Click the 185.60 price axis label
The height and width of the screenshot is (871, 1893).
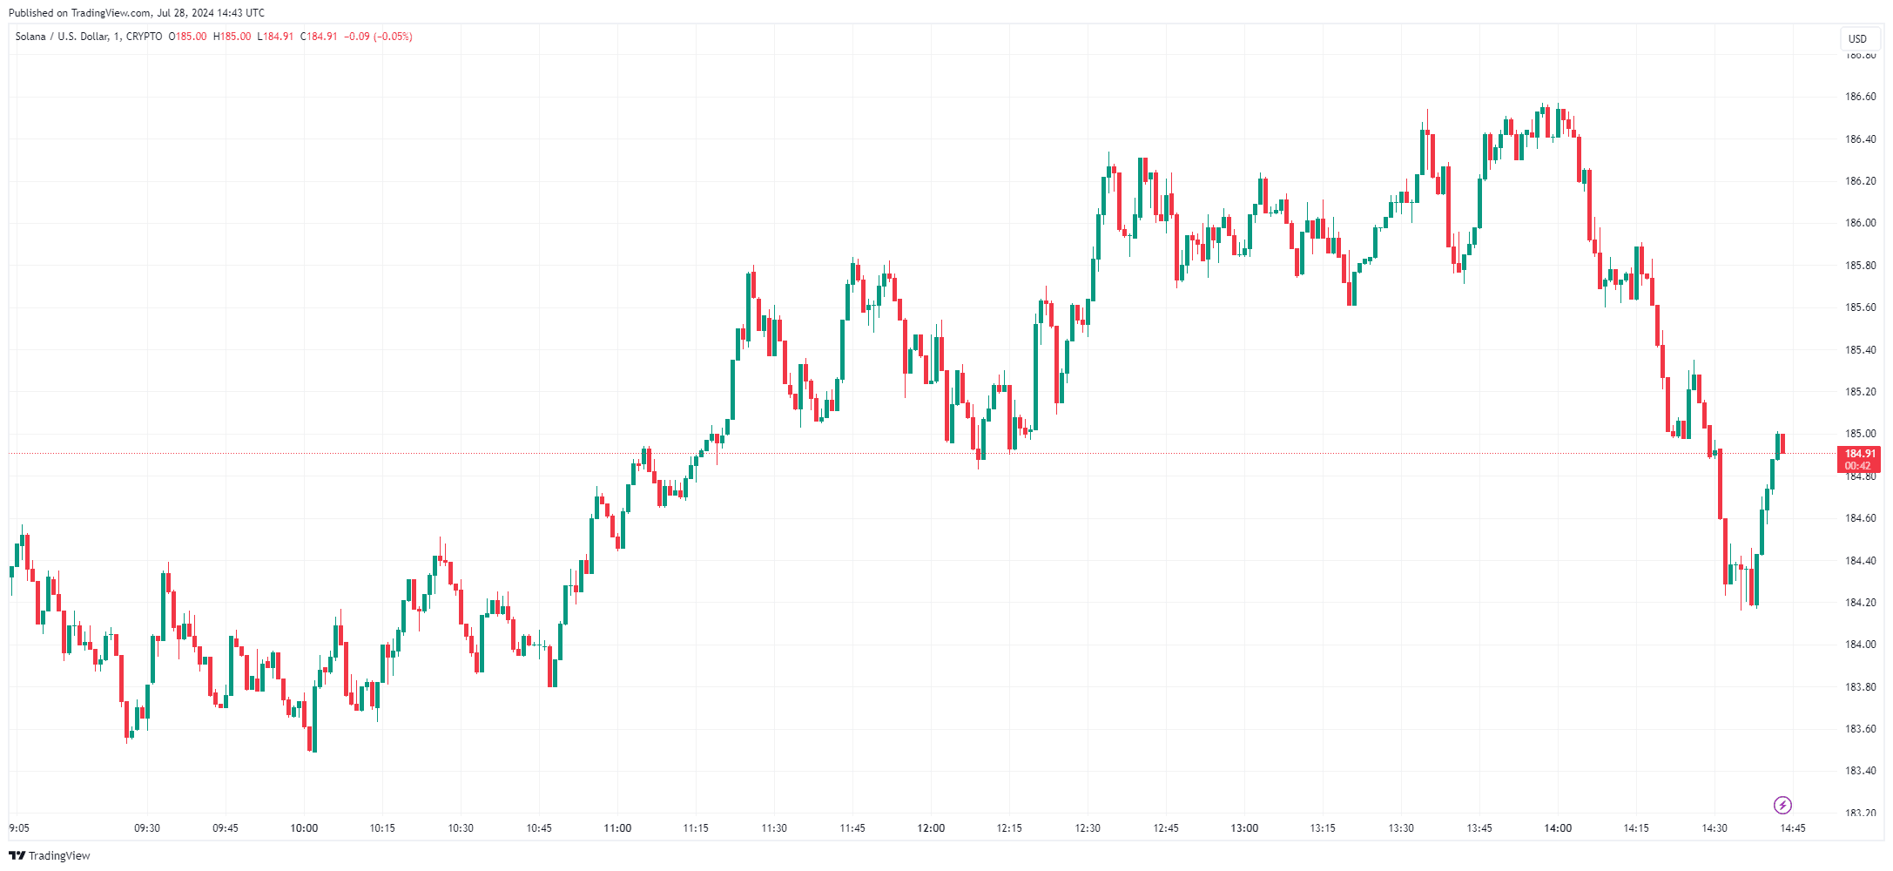(x=1860, y=307)
